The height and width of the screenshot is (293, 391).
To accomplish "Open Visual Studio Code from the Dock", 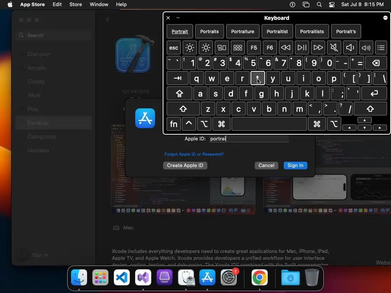I will 122,277.
